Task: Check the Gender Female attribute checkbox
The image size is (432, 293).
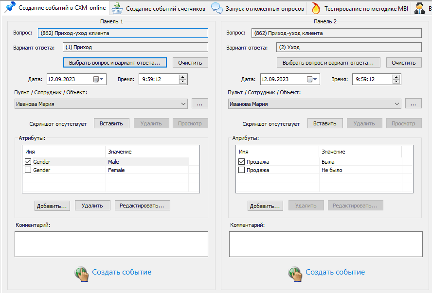Action: point(28,170)
